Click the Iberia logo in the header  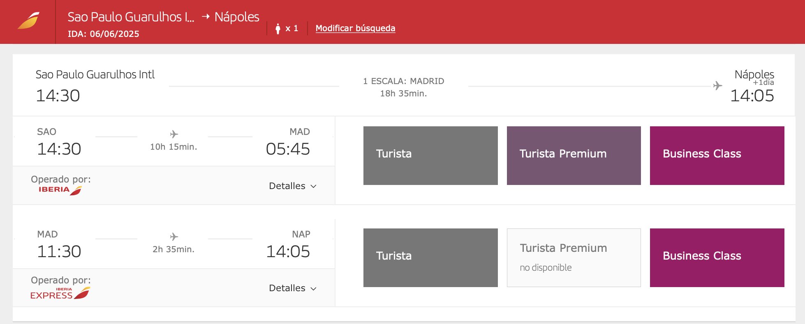[x=28, y=21]
